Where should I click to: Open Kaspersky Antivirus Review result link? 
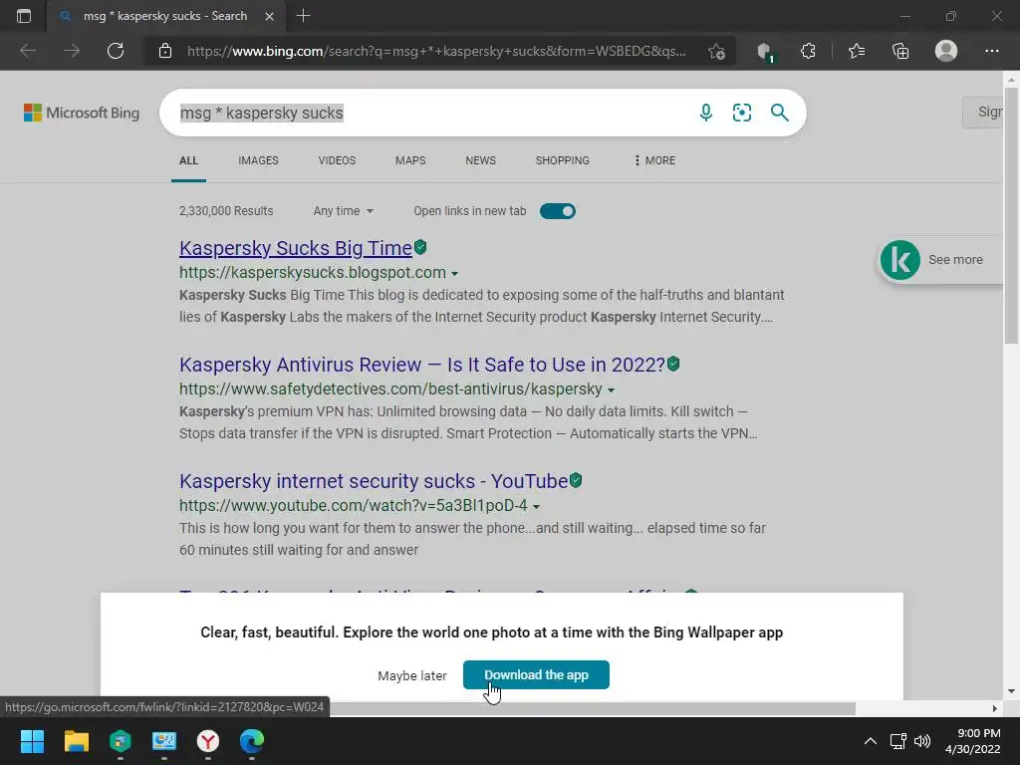tap(422, 365)
